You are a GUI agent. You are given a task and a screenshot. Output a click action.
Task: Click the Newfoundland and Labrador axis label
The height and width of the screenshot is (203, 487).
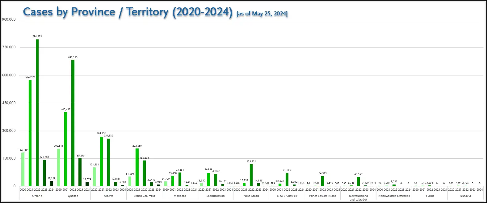point(358,197)
